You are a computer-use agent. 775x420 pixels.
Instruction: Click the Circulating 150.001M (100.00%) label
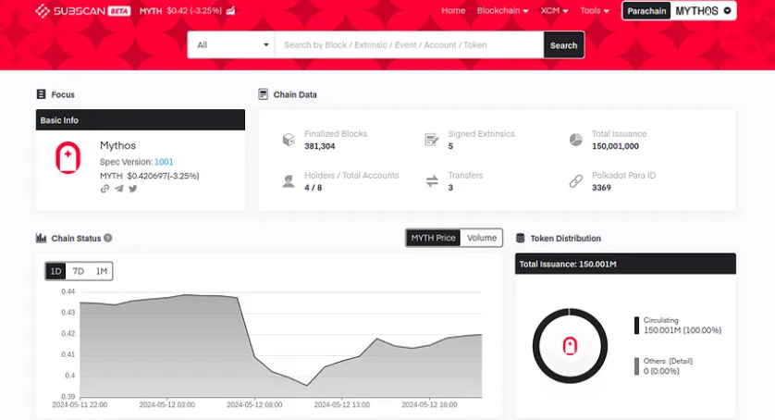point(683,326)
